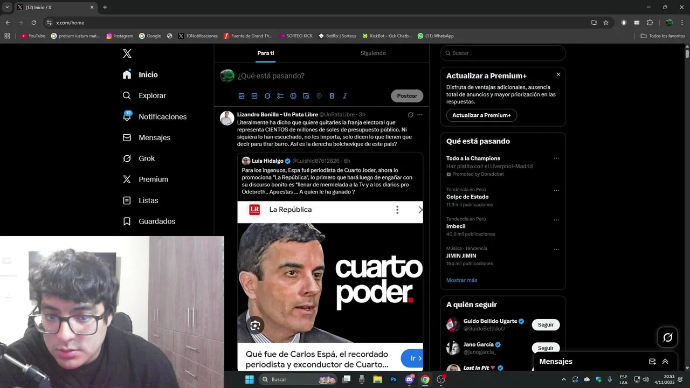Open Chrome's three-dot menu
Viewport: 690px width, 388px height.
[681, 23]
